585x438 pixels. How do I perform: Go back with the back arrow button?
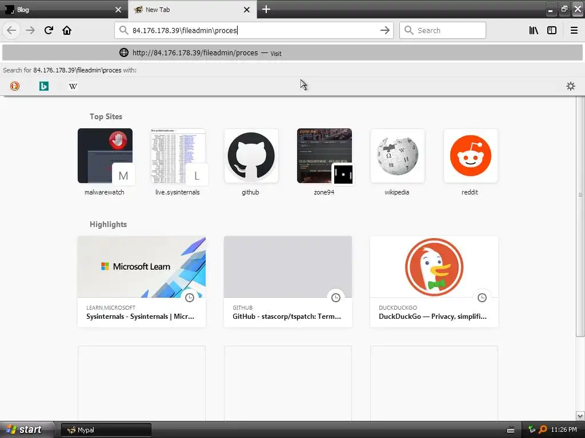(x=11, y=31)
